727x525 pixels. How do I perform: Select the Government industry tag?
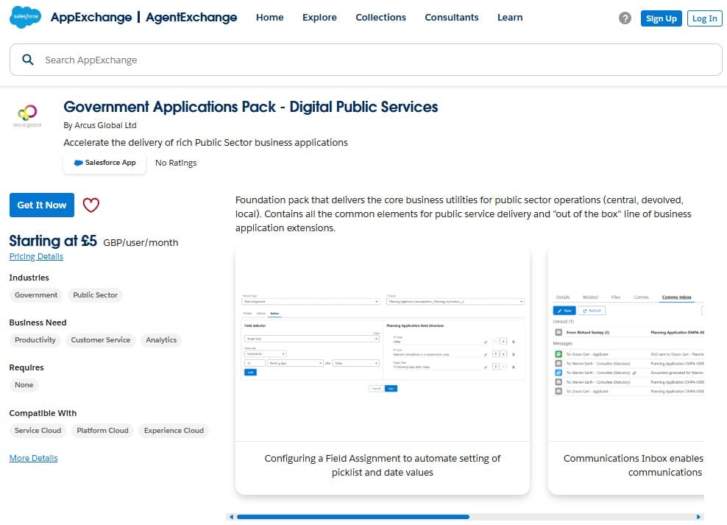tap(36, 295)
